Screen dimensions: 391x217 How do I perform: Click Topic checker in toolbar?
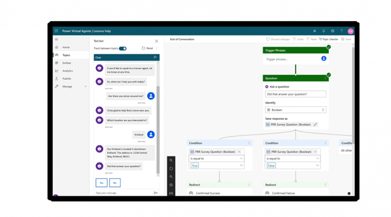coord(328,39)
